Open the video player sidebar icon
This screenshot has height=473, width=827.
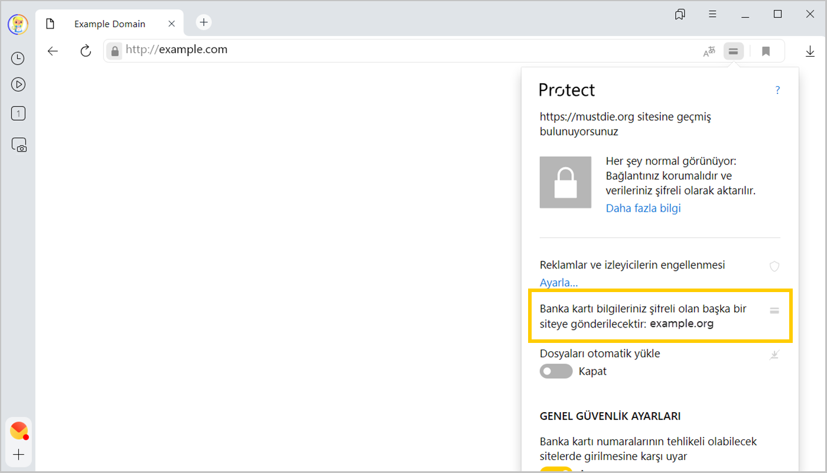pyautogui.click(x=18, y=85)
